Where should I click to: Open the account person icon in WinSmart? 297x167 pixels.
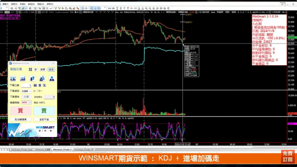(x=52, y=78)
